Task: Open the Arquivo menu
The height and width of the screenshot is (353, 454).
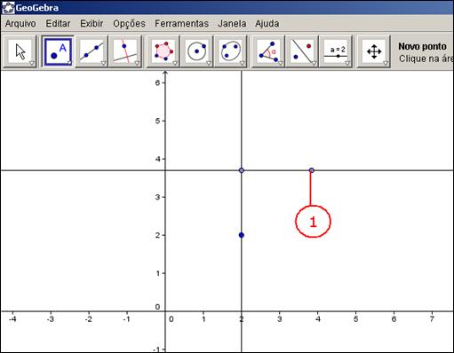Action: pos(20,24)
